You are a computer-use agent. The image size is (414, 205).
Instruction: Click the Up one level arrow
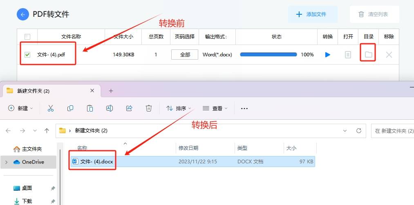tap(47, 131)
